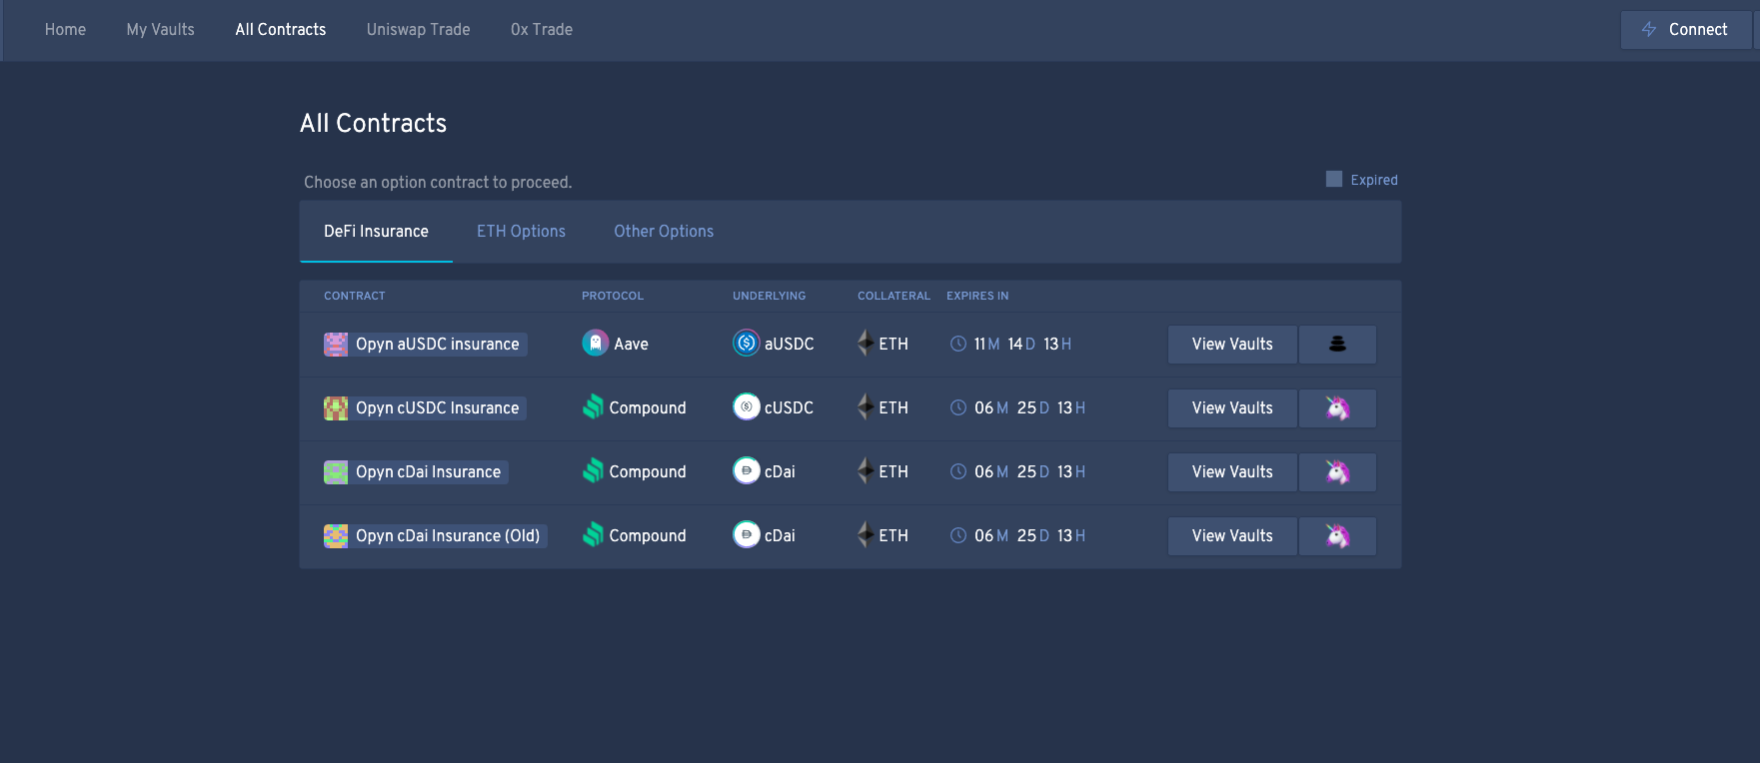Image resolution: width=1760 pixels, height=763 pixels.
Task: Select Opyn aUSDC insurance contract name
Action: tap(438, 345)
